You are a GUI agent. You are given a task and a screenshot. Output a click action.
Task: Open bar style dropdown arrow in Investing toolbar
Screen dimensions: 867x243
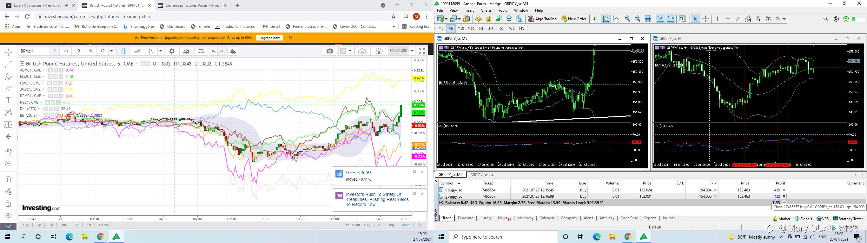161,51
